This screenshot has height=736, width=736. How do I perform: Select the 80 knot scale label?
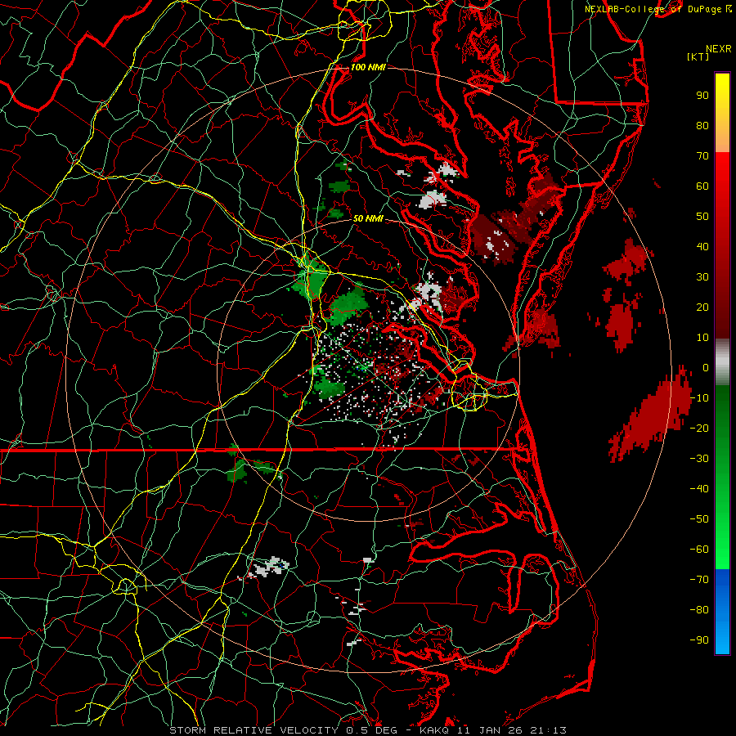(x=702, y=126)
